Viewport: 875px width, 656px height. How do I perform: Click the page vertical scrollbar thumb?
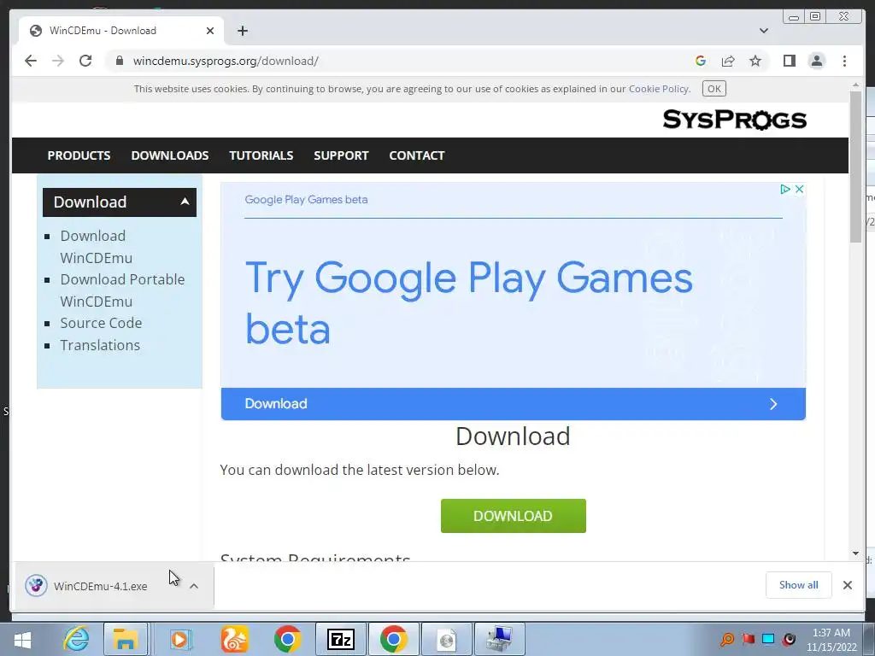point(855,167)
